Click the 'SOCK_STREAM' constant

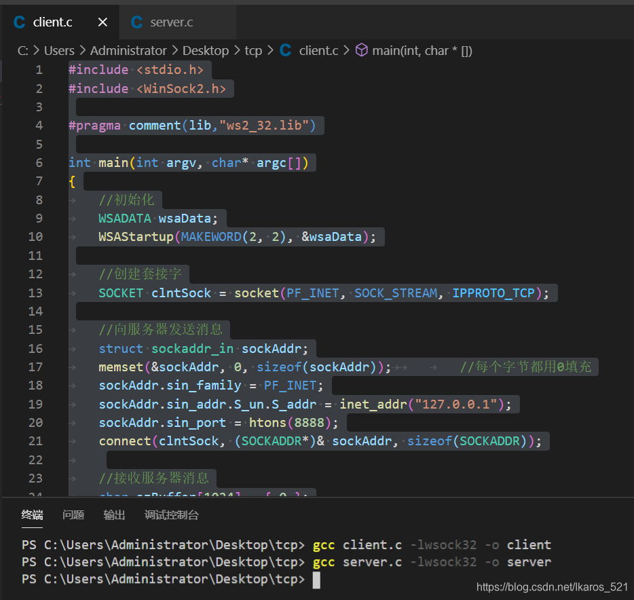396,293
